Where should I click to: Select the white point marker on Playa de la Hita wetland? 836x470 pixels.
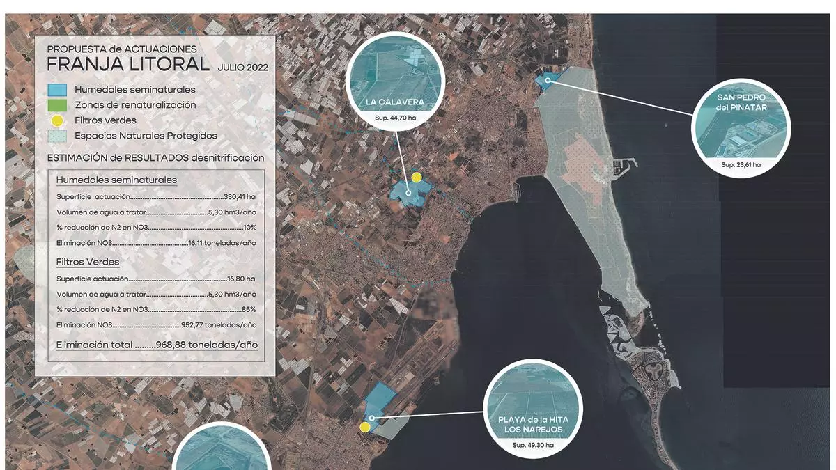[x=373, y=418]
